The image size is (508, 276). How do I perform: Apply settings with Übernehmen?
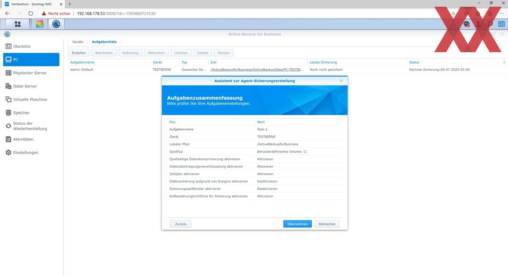point(297,224)
